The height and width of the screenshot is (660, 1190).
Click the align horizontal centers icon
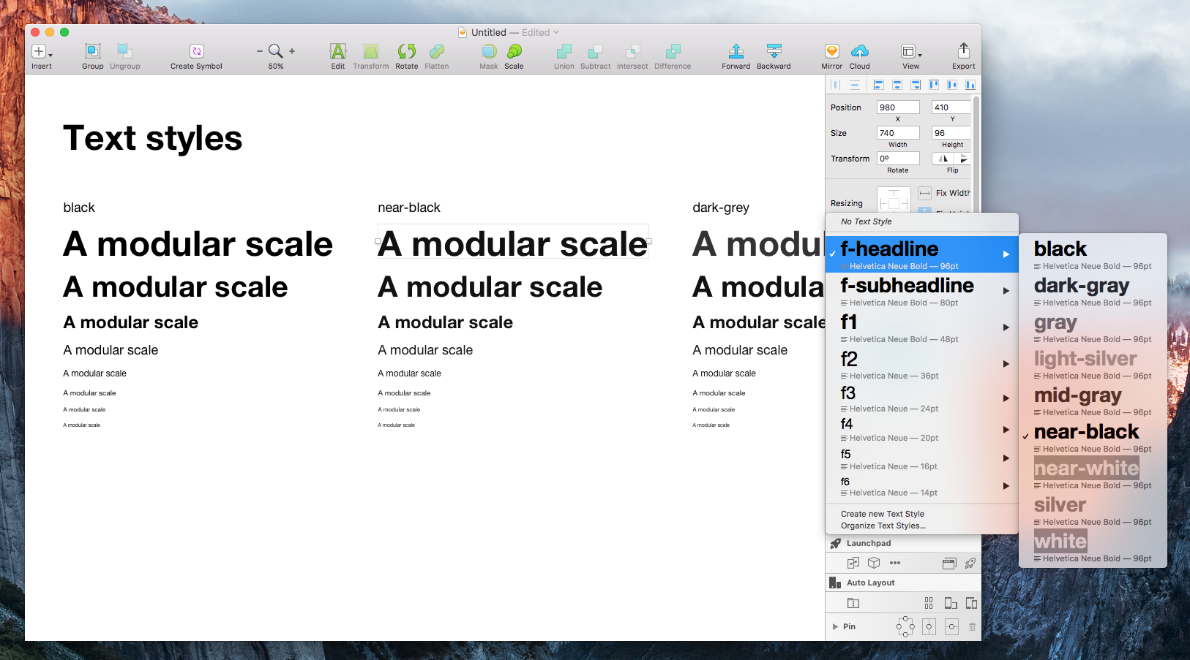[897, 85]
